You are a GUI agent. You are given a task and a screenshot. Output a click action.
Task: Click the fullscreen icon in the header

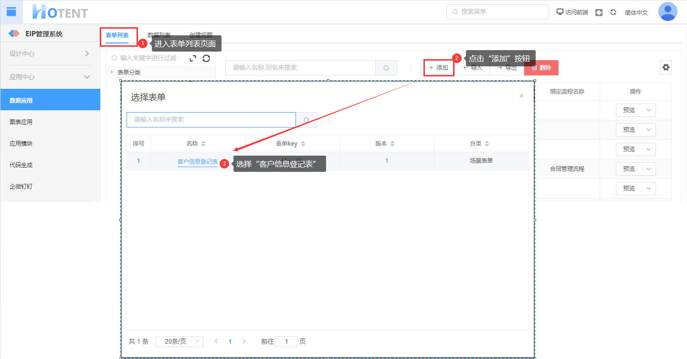tap(599, 12)
